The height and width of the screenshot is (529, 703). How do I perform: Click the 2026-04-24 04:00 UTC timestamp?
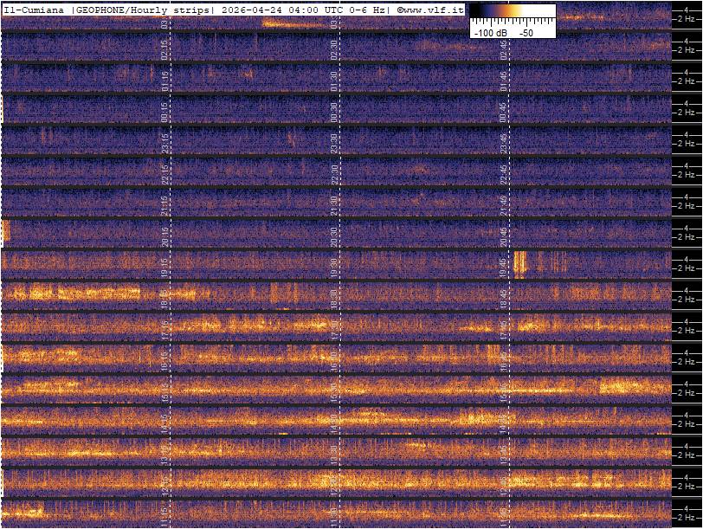point(285,10)
